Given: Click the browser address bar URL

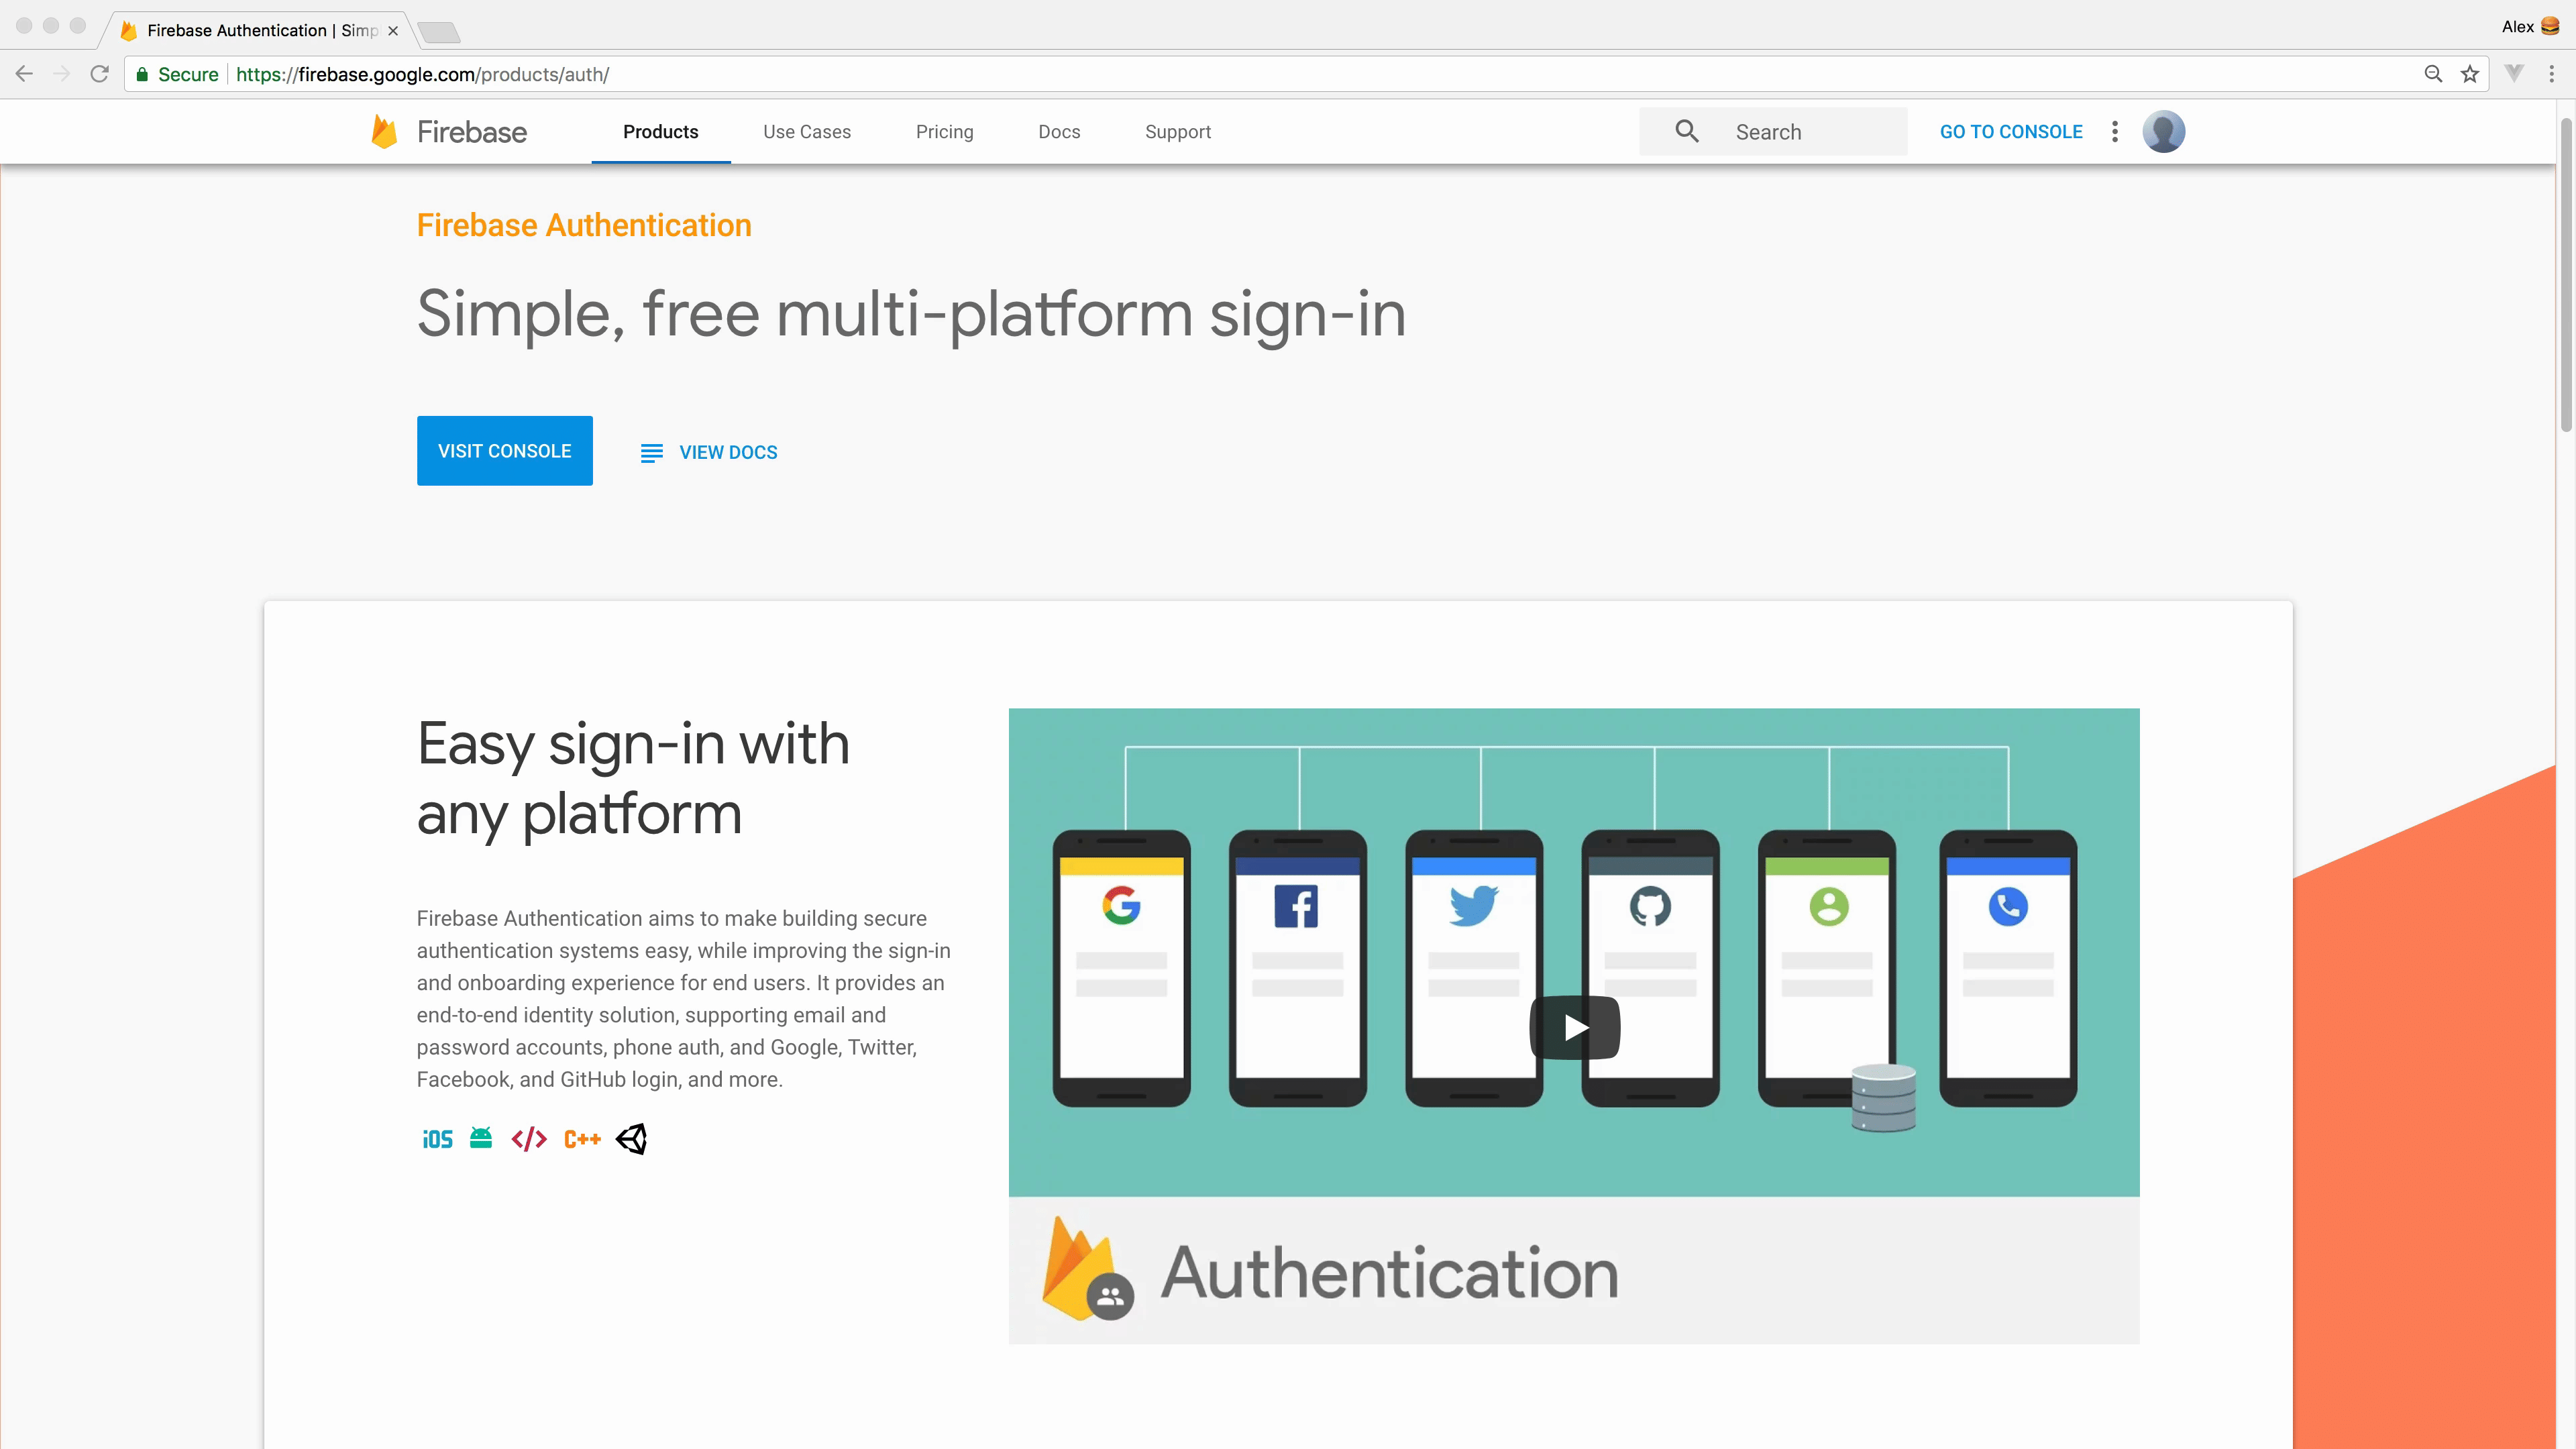Looking at the screenshot, I should [423, 74].
